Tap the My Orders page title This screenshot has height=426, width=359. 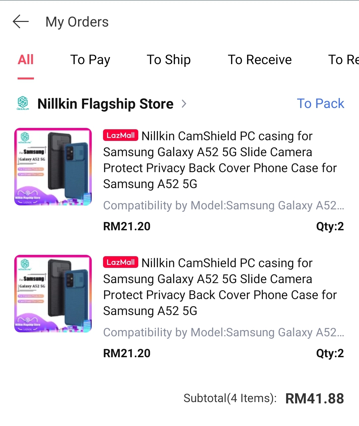point(77,22)
